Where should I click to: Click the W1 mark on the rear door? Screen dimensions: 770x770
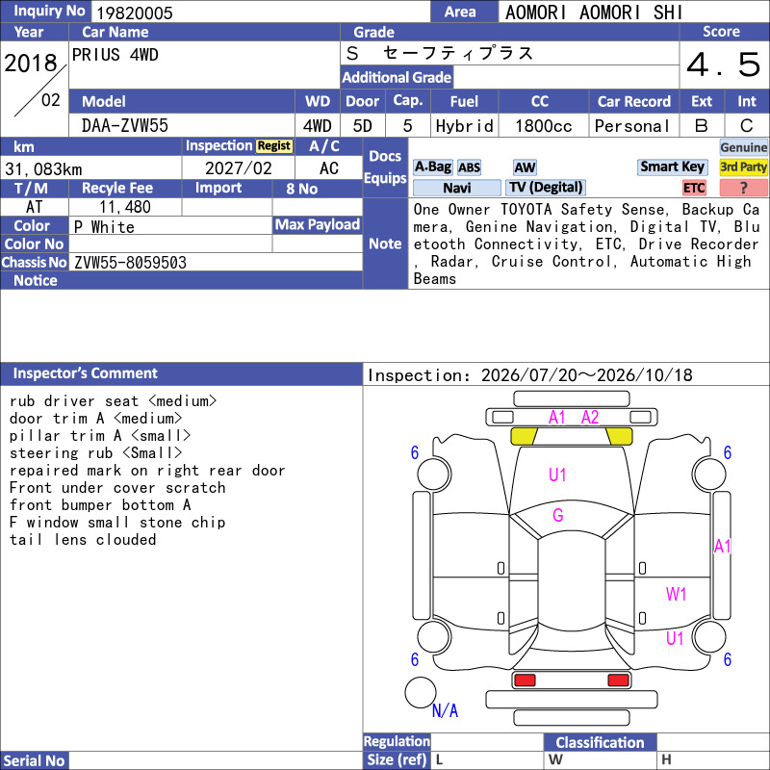tap(676, 594)
